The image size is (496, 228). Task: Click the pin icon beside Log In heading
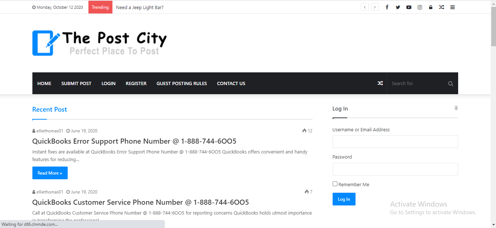456,108
